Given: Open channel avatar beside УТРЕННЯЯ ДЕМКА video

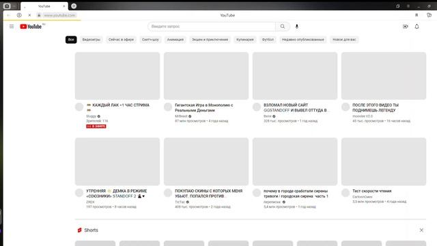Looking at the screenshot, I should coord(79,193).
